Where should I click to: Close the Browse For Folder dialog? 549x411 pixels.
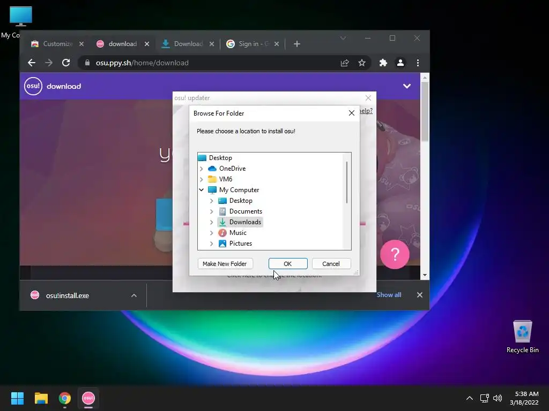click(x=352, y=113)
